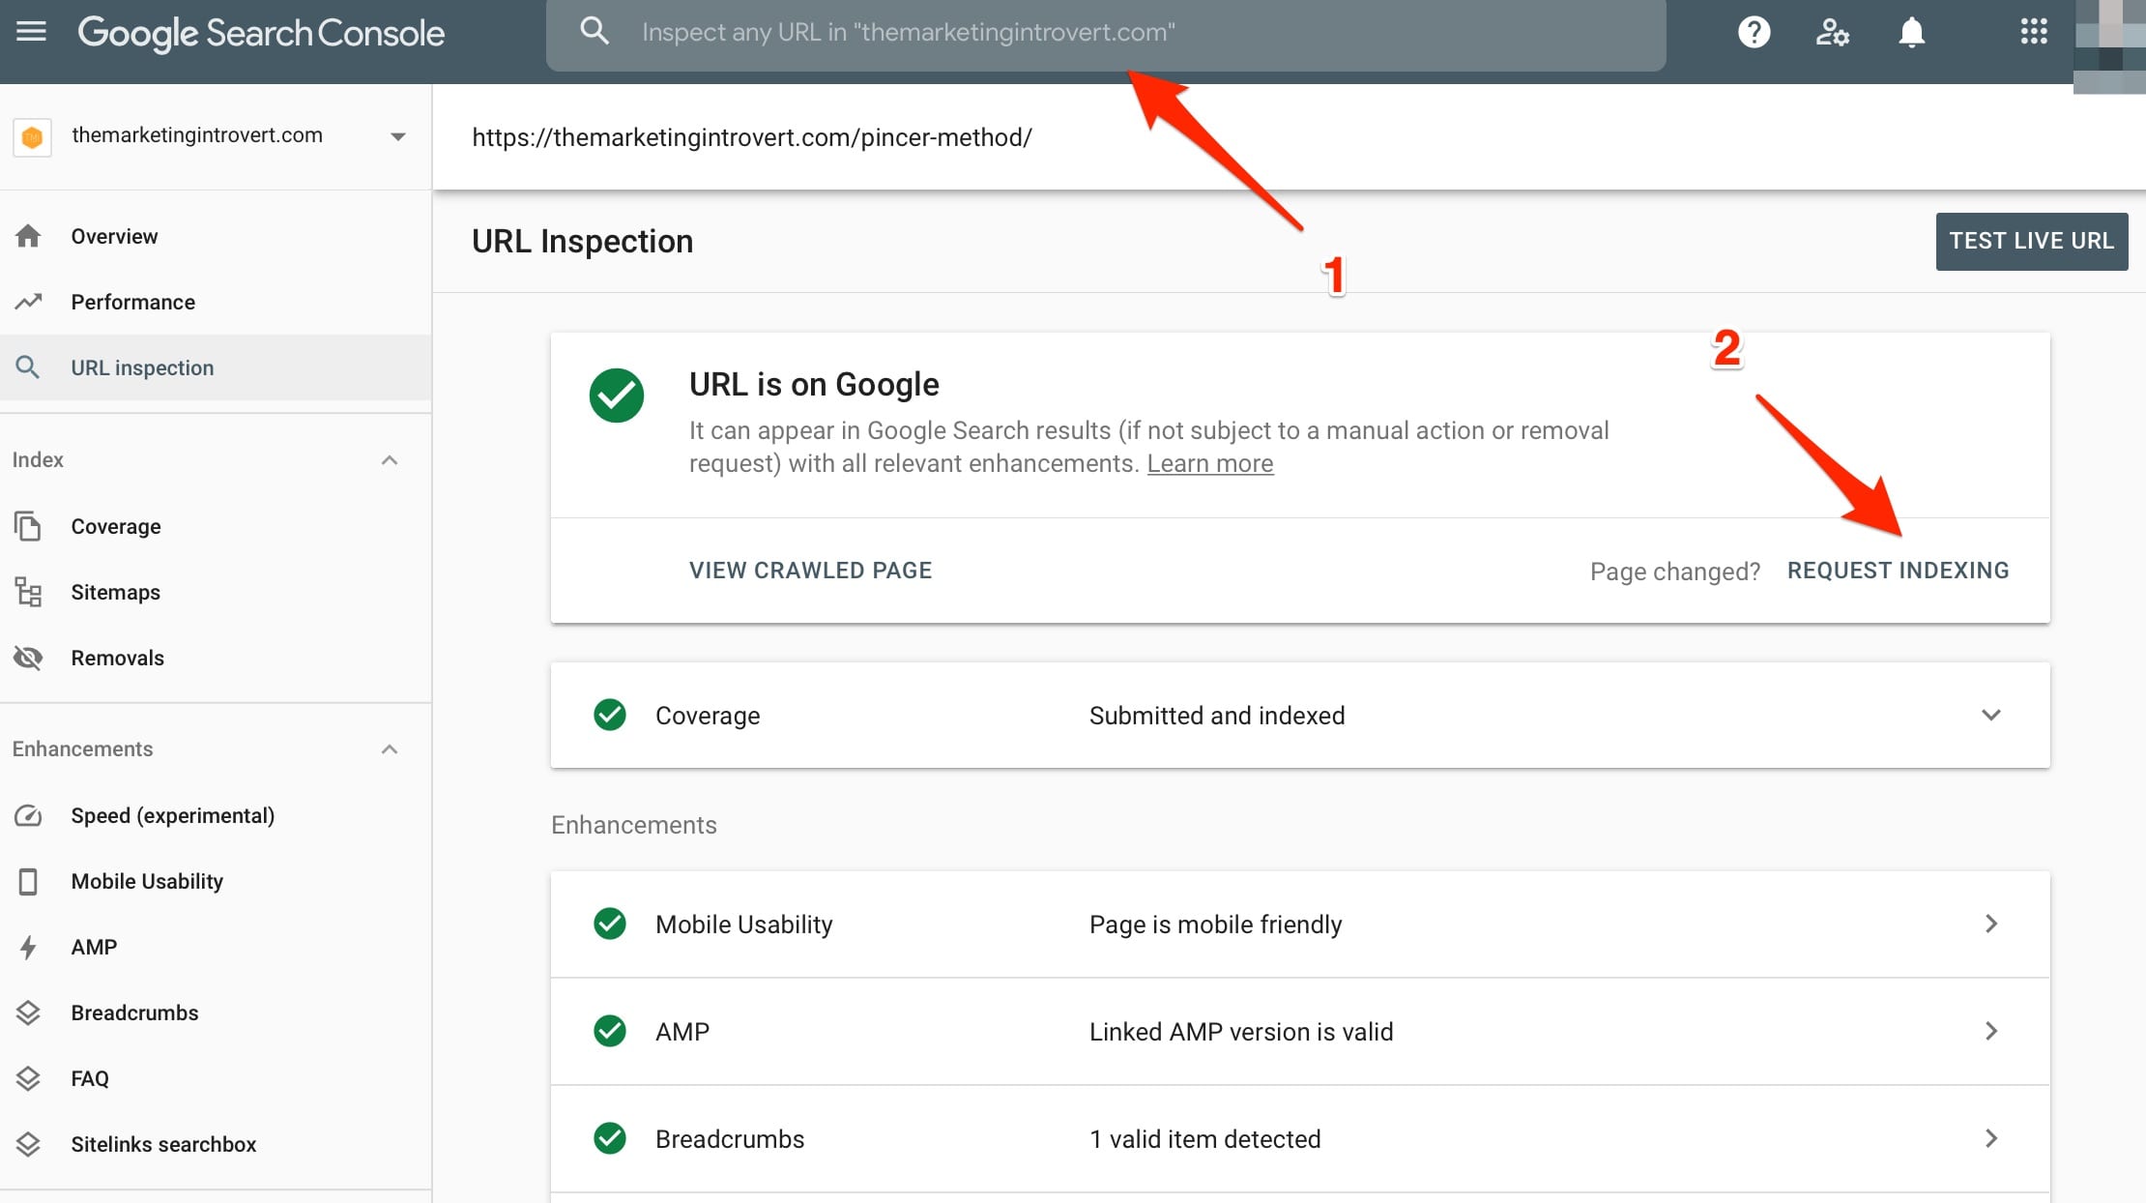Open the user settings icon
This screenshot has height=1203, width=2146.
point(1833,32)
